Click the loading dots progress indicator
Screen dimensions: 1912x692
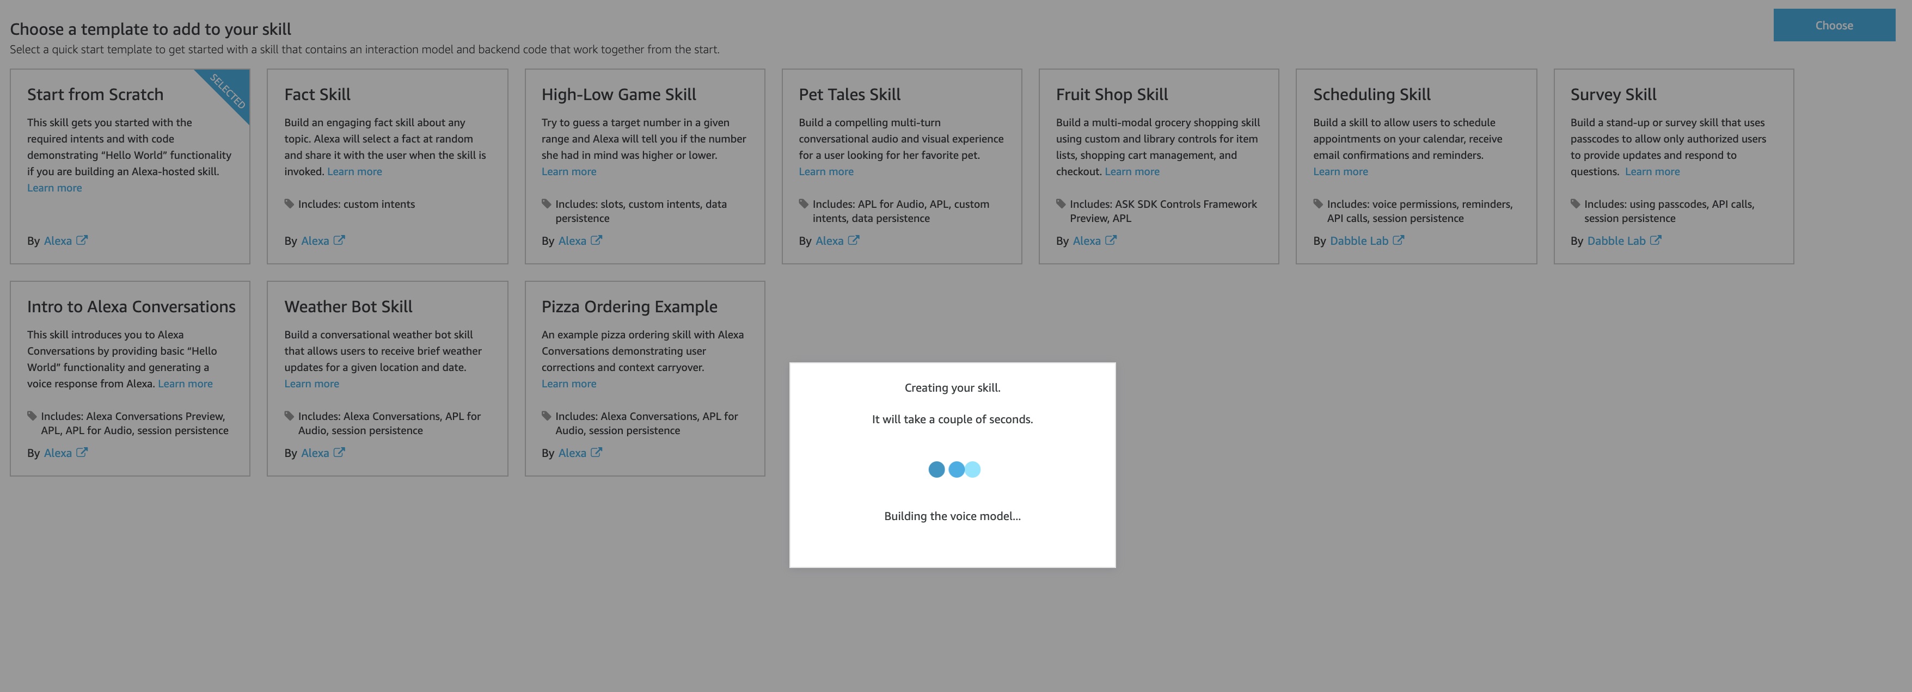(954, 469)
